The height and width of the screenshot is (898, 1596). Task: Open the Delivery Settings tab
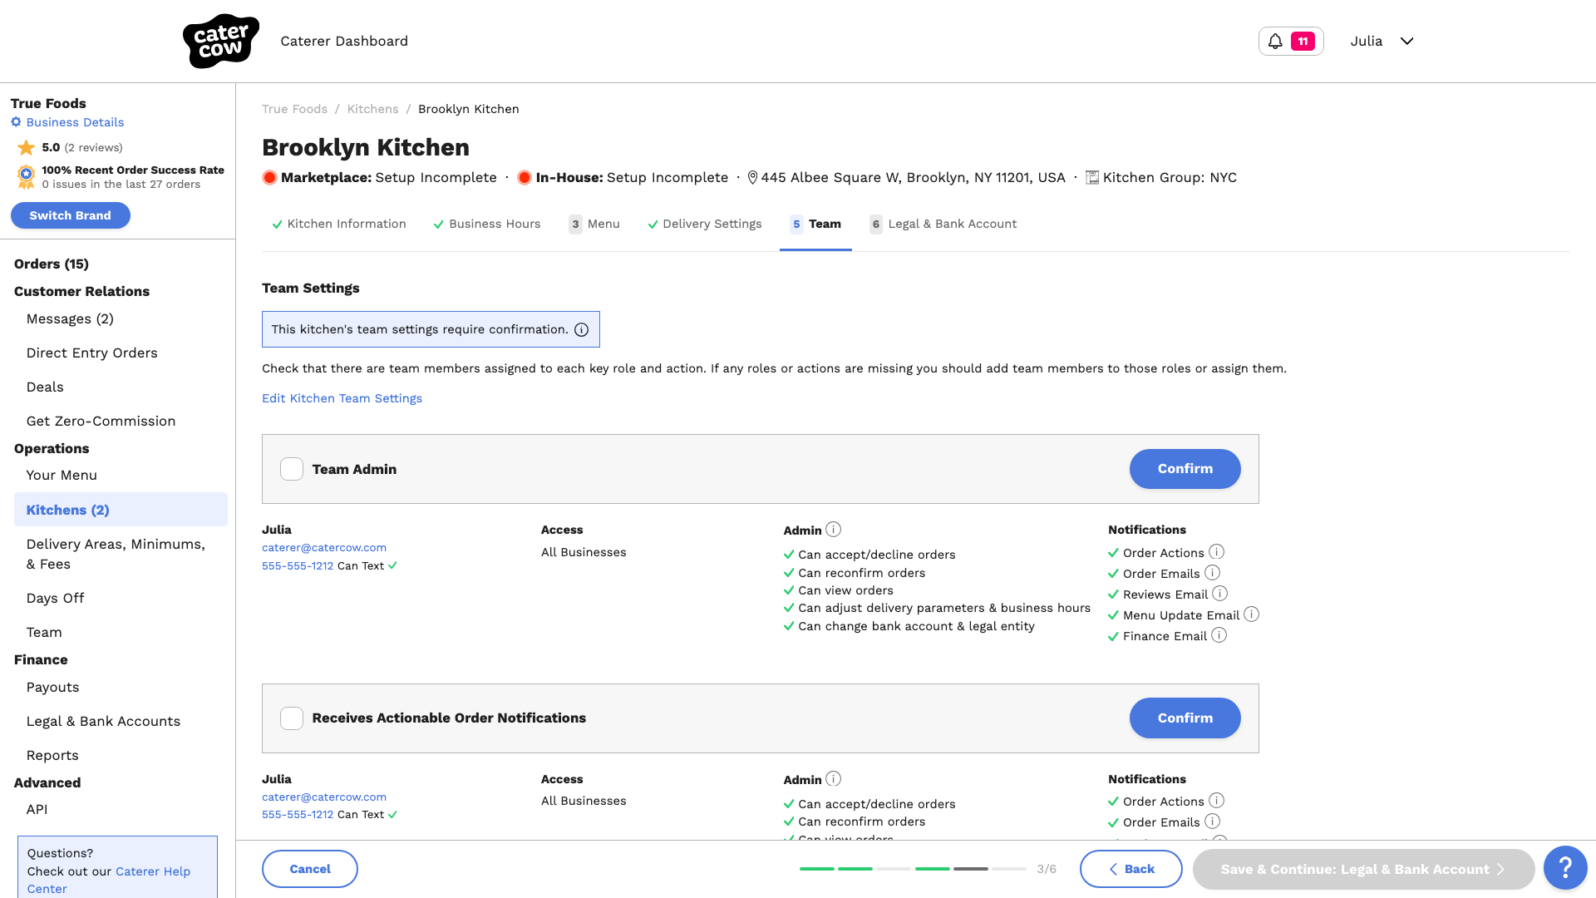point(704,224)
